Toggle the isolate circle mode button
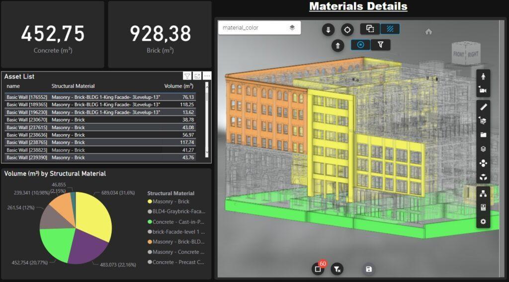509x282 pixels. [x=360, y=45]
